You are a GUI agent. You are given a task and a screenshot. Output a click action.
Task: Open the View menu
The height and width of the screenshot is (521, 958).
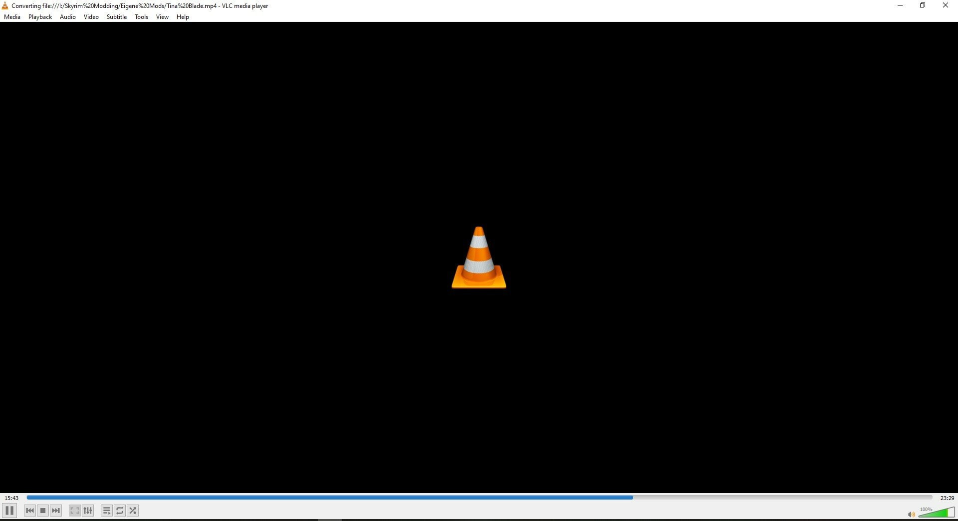pyautogui.click(x=163, y=17)
